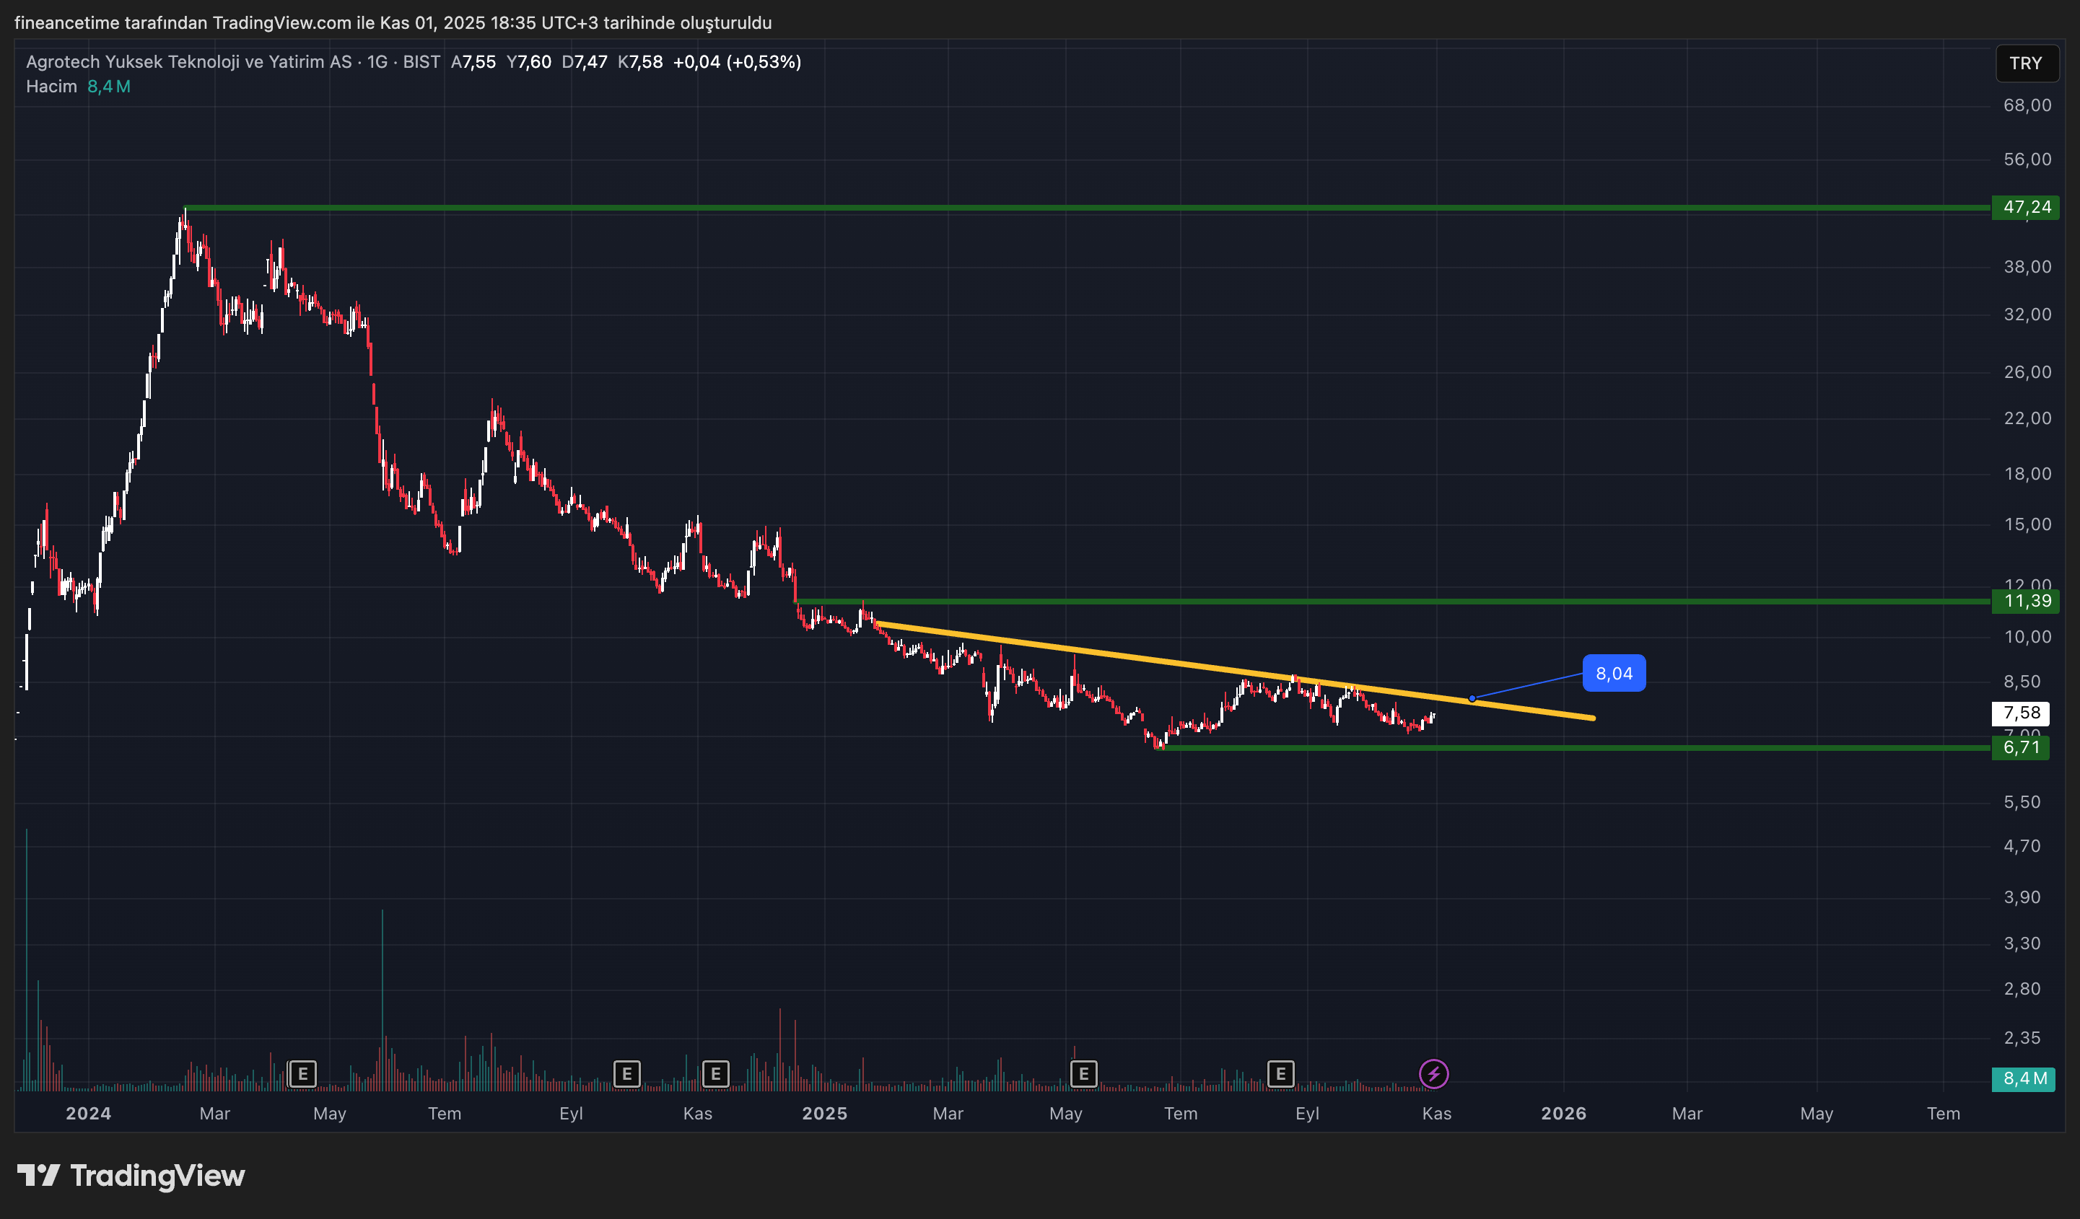Select the yellow descending trendline
The width and height of the screenshot is (2080, 1219).
tap(1155, 661)
